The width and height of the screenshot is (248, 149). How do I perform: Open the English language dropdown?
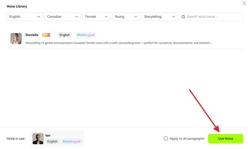pyautogui.click(x=25, y=17)
